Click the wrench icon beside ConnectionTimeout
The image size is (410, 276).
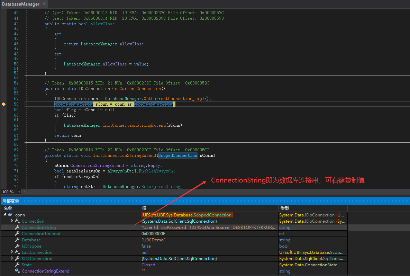click(17, 234)
